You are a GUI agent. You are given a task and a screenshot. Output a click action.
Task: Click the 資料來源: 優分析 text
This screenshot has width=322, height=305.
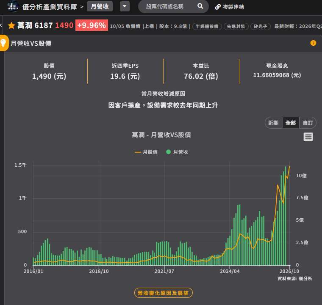pos(295,278)
